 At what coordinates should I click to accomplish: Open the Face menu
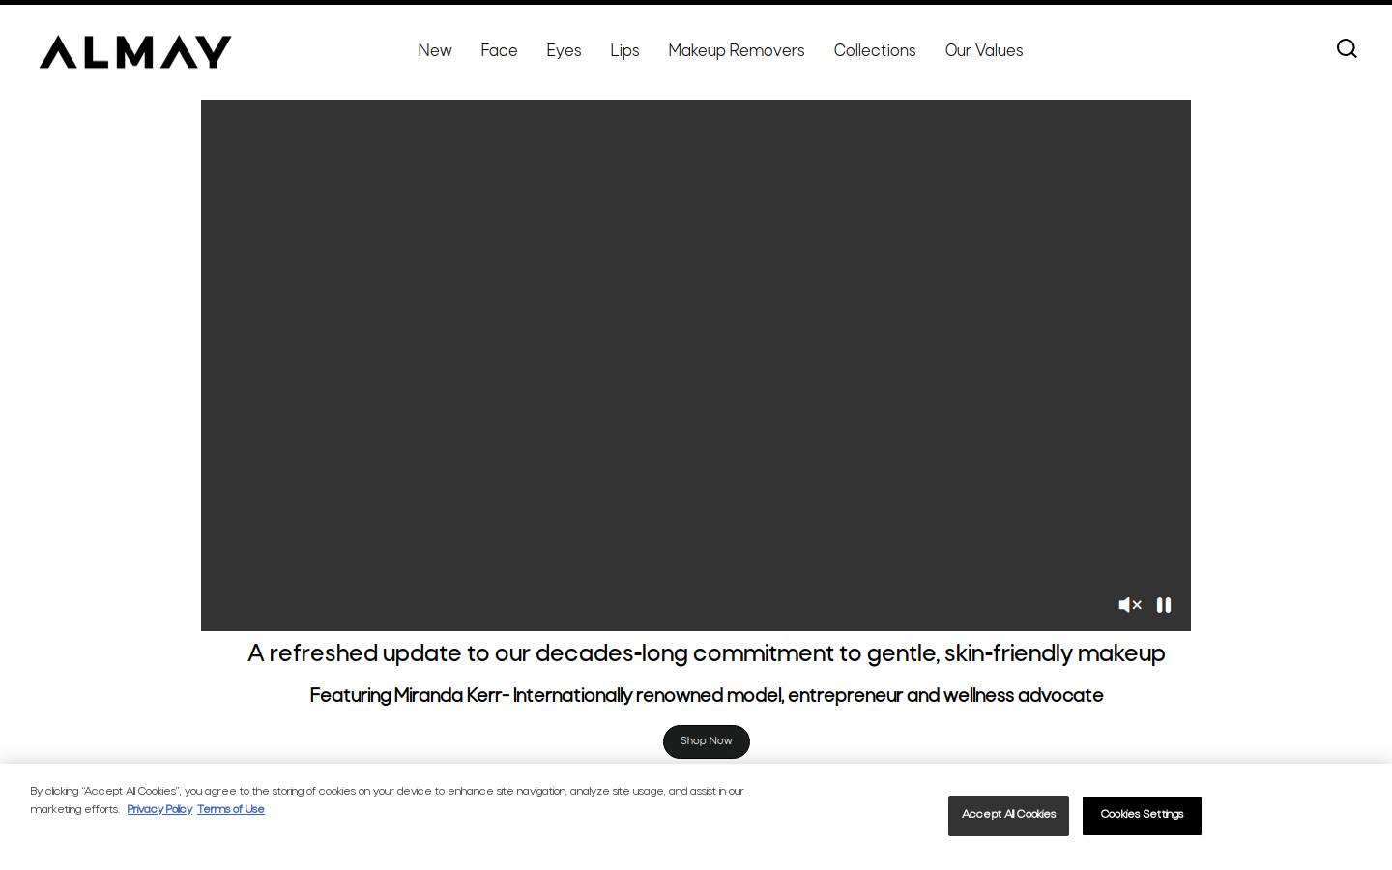click(499, 51)
